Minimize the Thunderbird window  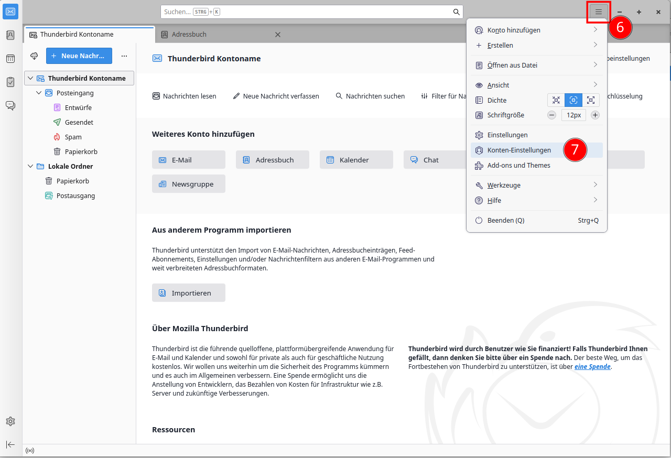pyautogui.click(x=620, y=12)
